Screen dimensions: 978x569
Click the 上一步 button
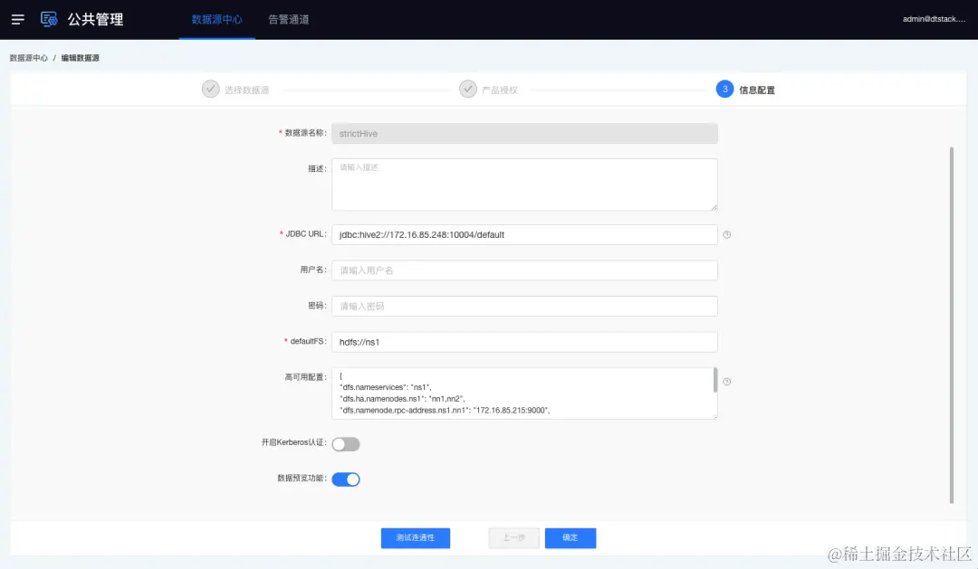tap(514, 538)
